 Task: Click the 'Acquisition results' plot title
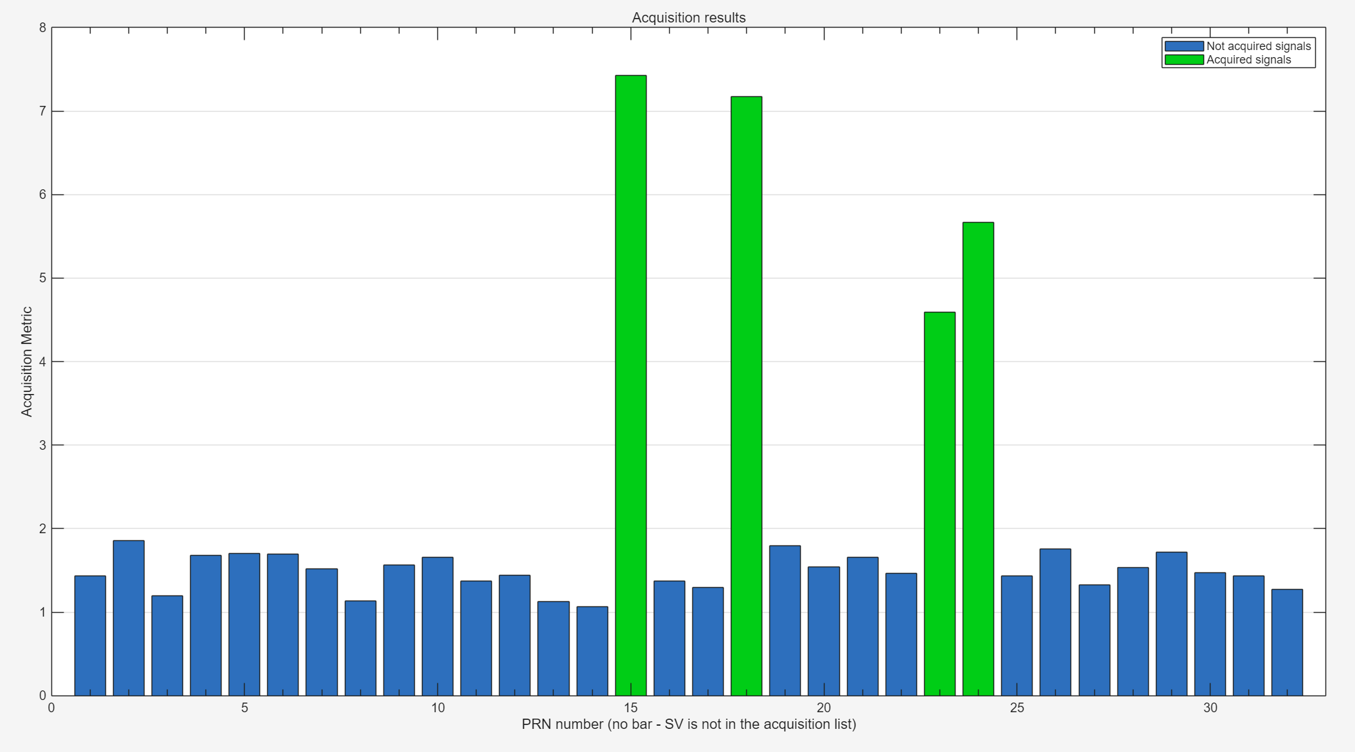pos(688,17)
